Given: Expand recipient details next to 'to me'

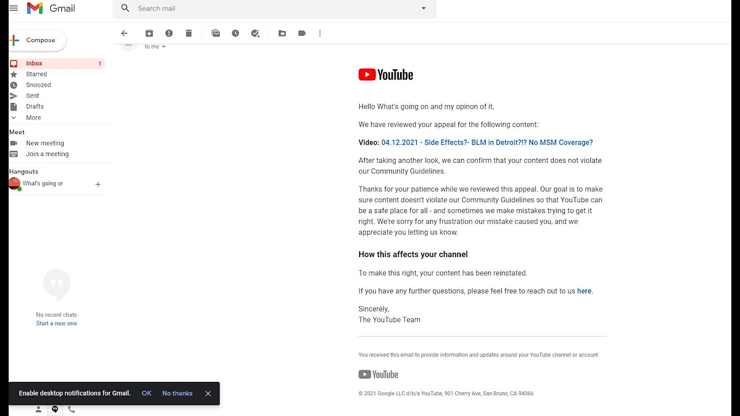Looking at the screenshot, I should [x=164, y=47].
